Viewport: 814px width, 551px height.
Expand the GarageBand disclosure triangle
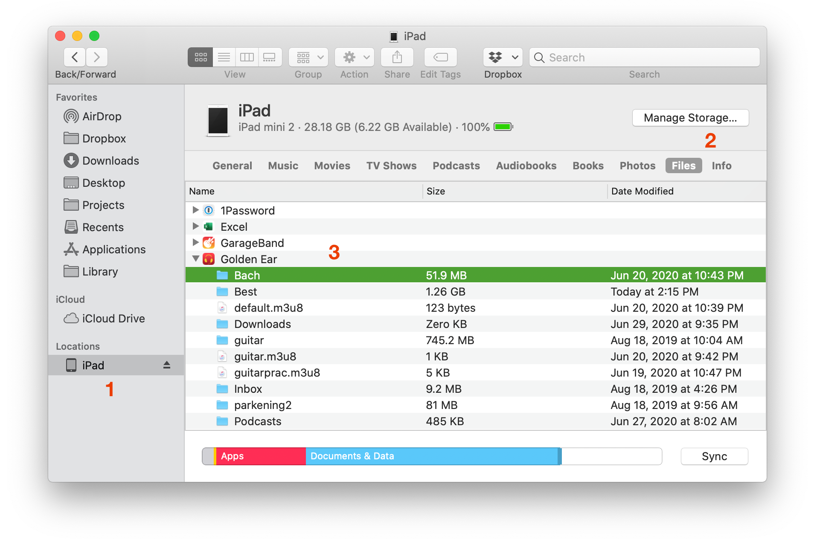coord(195,242)
